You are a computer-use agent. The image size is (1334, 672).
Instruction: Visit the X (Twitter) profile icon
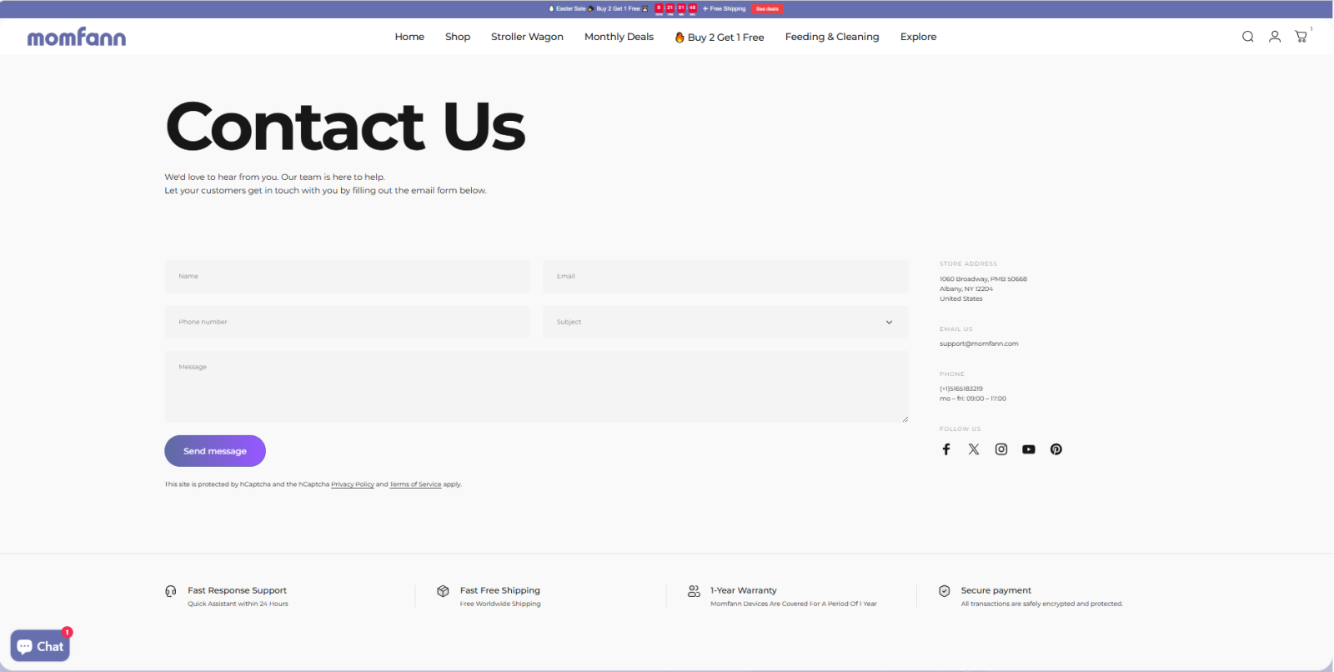pyautogui.click(x=974, y=449)
